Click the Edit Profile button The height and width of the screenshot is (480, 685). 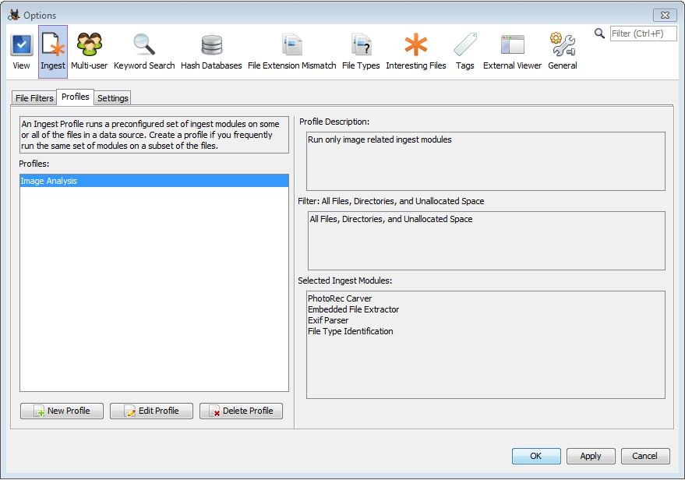[151, 411]
